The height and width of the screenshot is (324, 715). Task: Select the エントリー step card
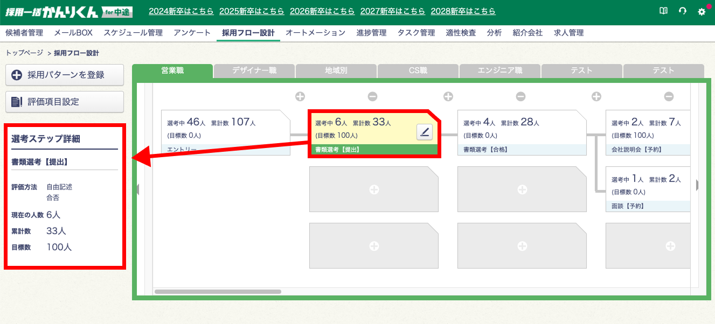point(225,133)
